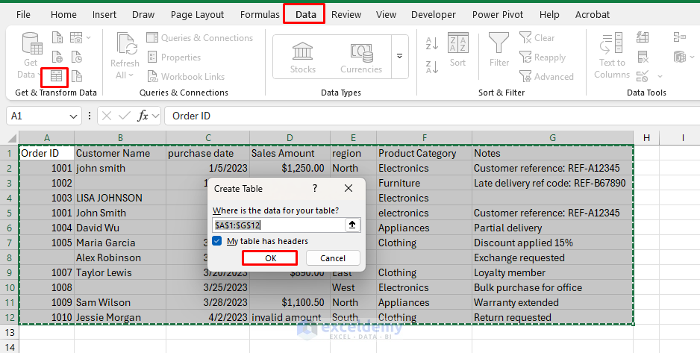Click the From Table/Range icon
Viewport: 700px width, 353px height.
[x=55, y=77]
